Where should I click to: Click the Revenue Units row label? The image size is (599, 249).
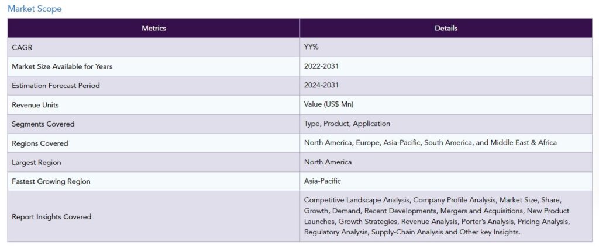point(35,105)
